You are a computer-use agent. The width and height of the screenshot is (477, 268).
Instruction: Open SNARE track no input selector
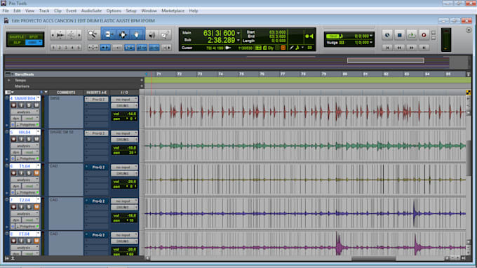coord(124,100)
